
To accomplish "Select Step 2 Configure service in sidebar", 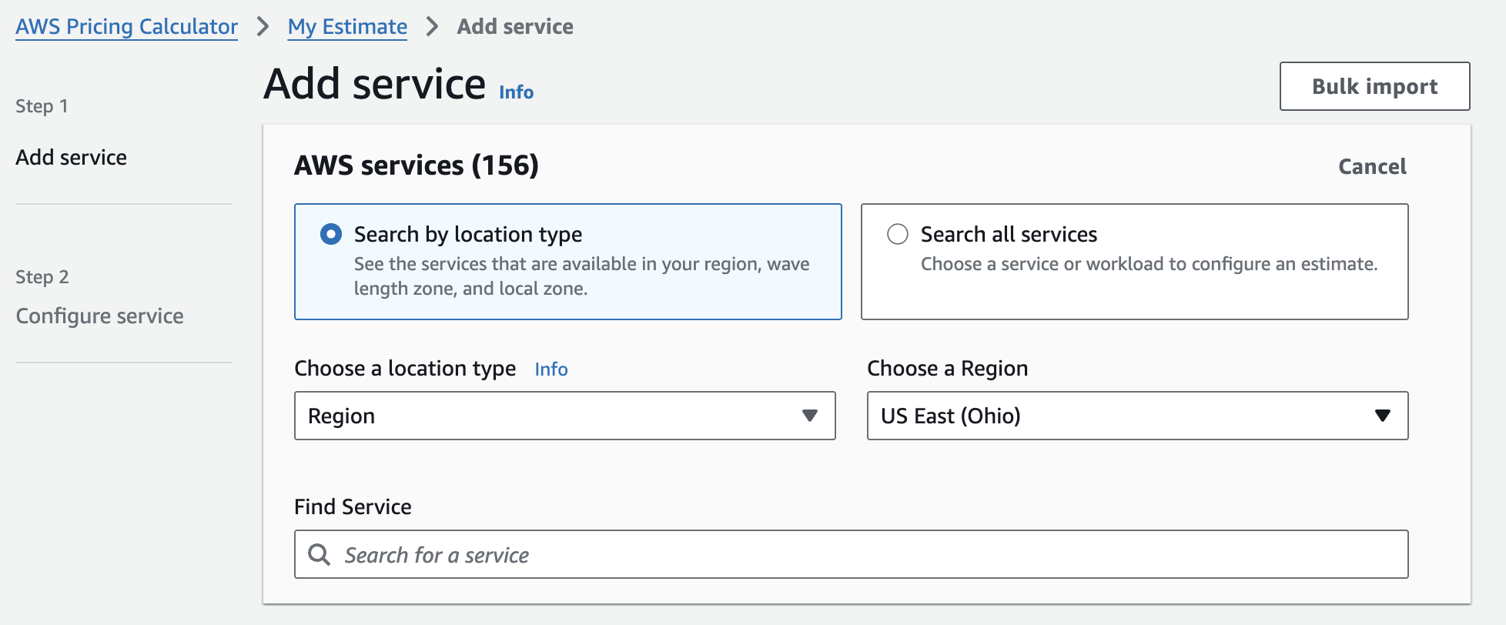I will [x=99, y=316].
